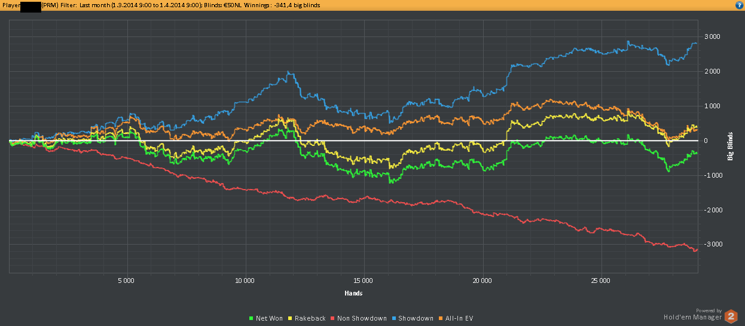Toggle the Net Won series label
The width and height of the screenshot is (745, 326).
click(269, 318)
